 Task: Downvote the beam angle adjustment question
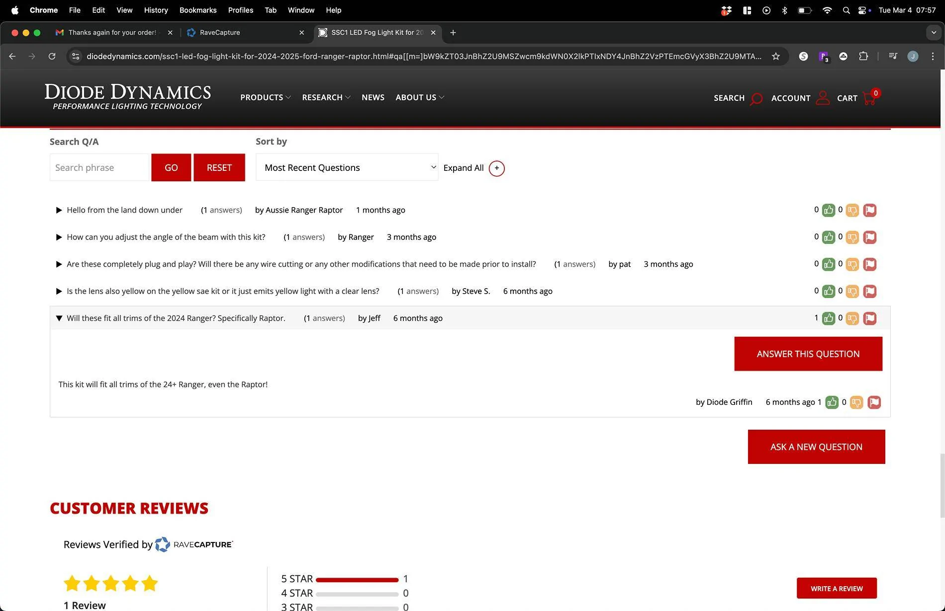coord(852,237)
